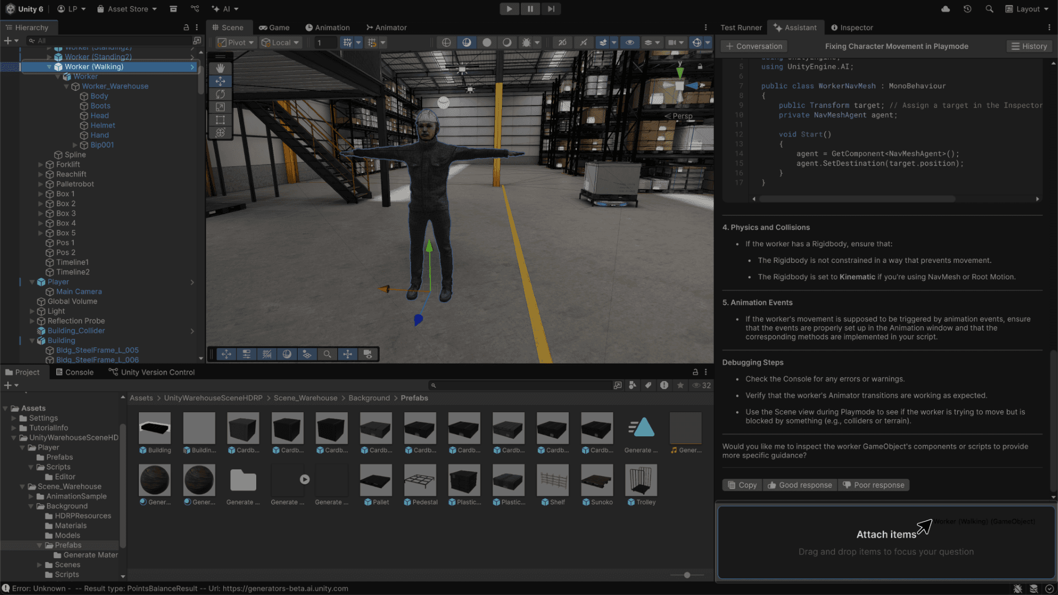This screenshot has width=1058, height=595.
Task: Select the Pallet prefab thumbnail in the Project panel
Action: click(376, 480)
